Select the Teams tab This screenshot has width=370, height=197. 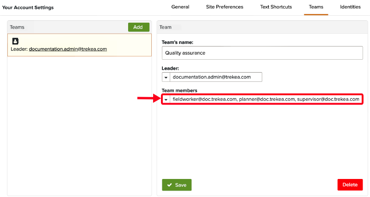point(316,7)
